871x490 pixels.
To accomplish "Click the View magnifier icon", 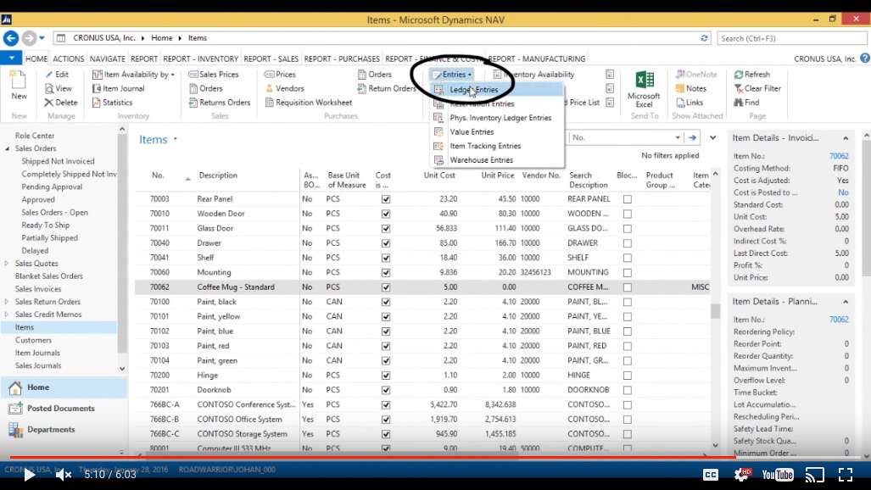I will coord(49,88).
